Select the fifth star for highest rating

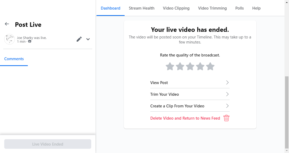click(x=210, y=66)
